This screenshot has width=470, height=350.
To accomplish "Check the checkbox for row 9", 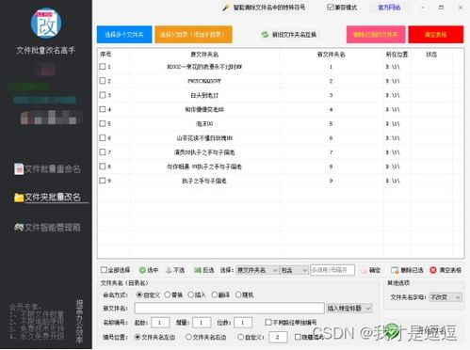I will pos(103,181).
